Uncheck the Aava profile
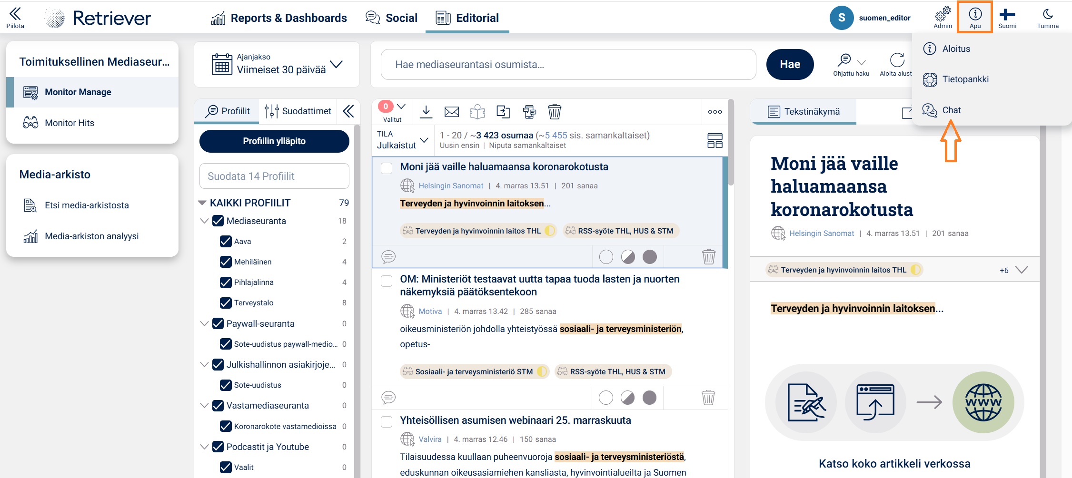The width and height of the screenshot is (1072, 478). pyautogui.click(x=226, y=241)
